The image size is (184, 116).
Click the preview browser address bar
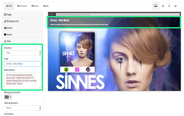tap(118, 14)
